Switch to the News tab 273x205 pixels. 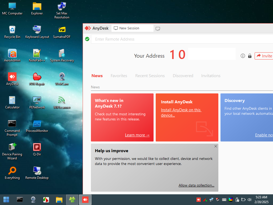[97, 76]
